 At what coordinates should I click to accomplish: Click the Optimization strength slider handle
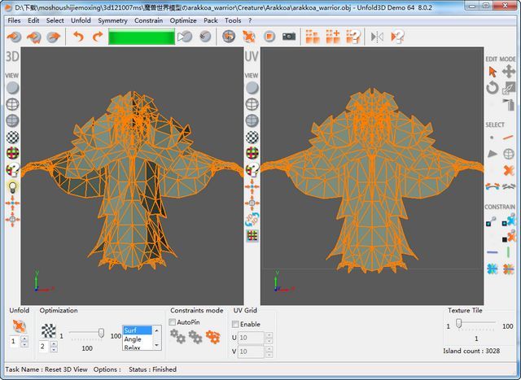(x=101, y=333)
